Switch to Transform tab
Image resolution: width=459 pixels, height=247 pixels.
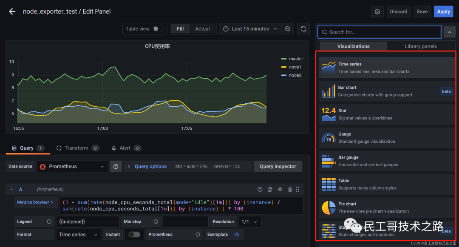pos(78,148)
